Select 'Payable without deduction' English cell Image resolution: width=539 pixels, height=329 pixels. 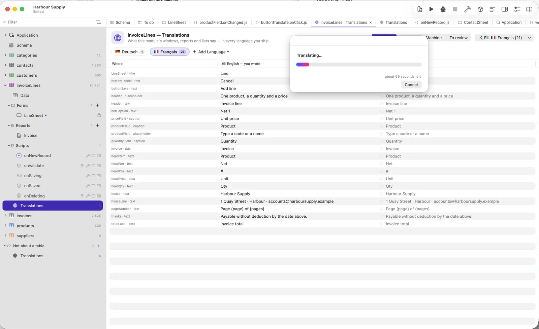coord(264,217)
